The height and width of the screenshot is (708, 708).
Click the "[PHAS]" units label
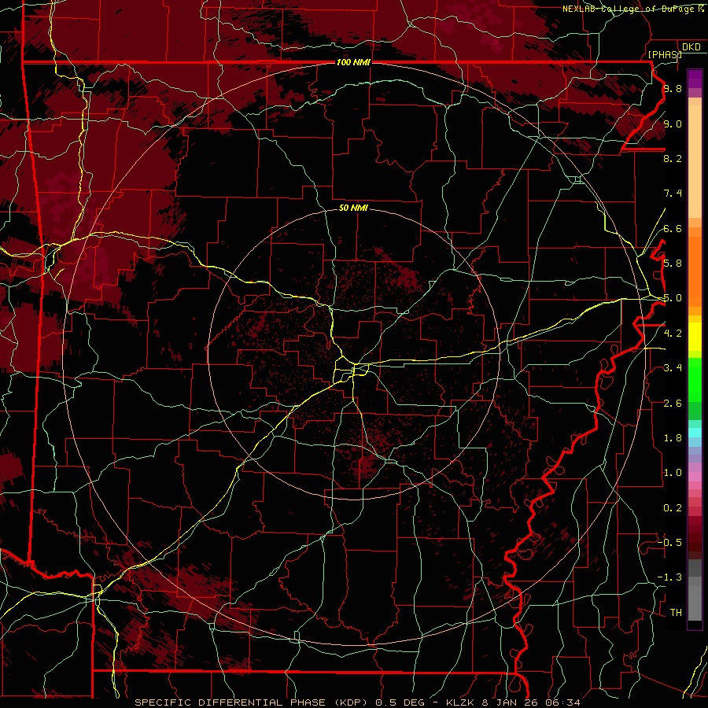(x=665, y=54)
